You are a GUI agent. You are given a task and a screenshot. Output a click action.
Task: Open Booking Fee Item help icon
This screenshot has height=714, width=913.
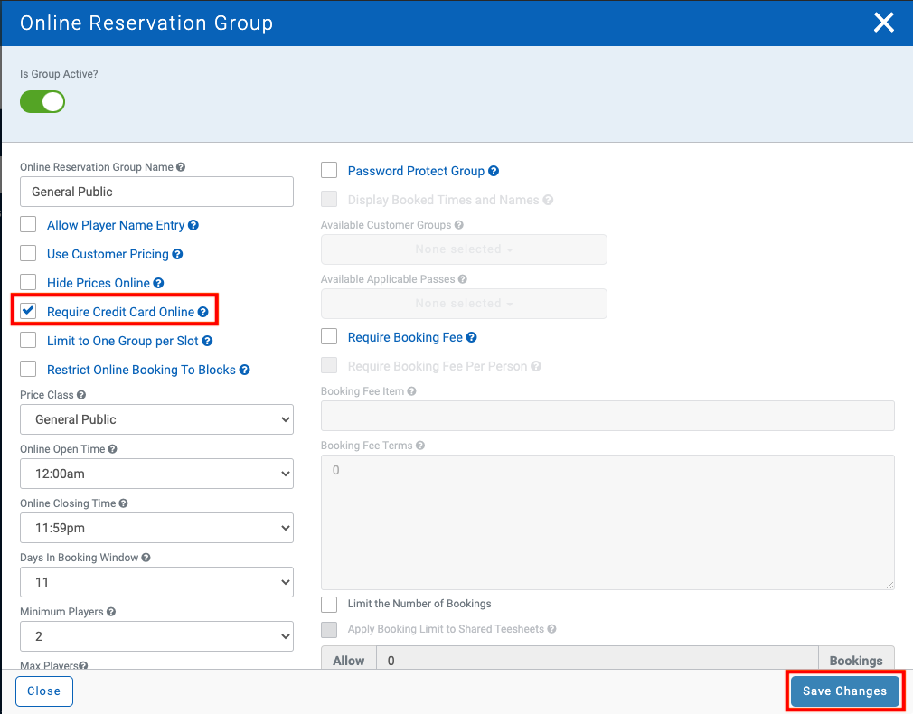coord(411,391)
